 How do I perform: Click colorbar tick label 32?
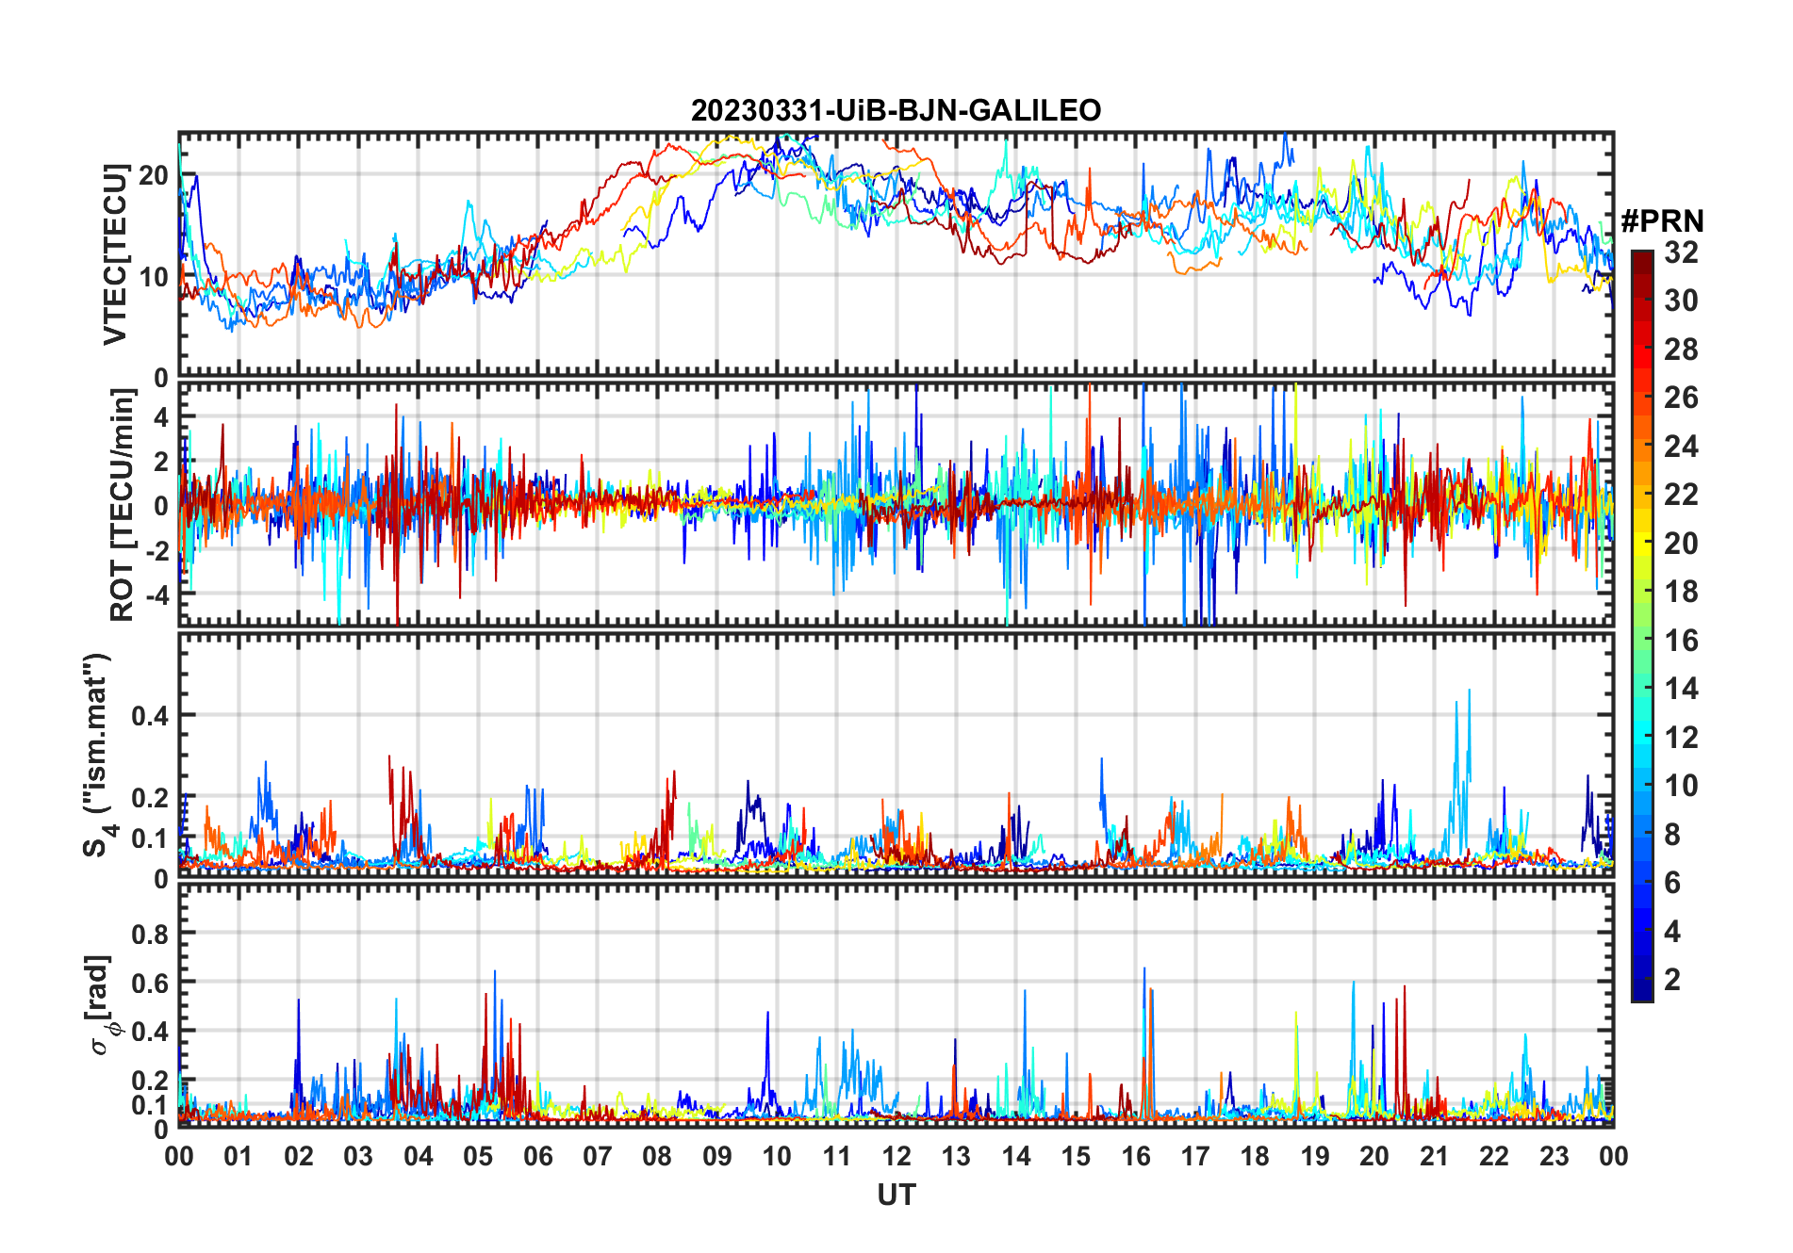pos(1681,252)
